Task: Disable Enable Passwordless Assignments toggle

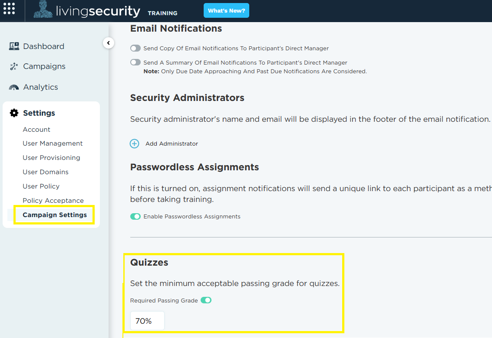Action: point(135,217)
